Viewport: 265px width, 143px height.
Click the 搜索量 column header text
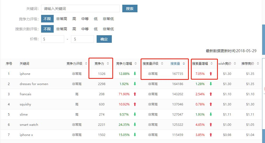tap(175, 63)
